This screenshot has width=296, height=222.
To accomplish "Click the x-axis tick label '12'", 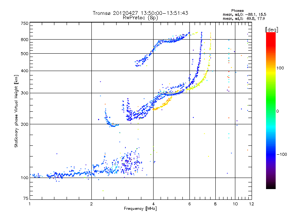I will [252, 204].
